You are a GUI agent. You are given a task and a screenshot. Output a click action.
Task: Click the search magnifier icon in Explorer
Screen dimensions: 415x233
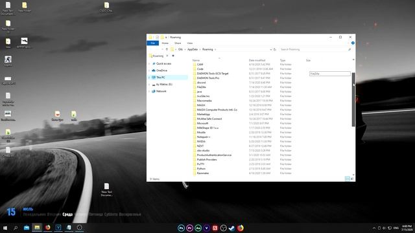tap(350, 49)
